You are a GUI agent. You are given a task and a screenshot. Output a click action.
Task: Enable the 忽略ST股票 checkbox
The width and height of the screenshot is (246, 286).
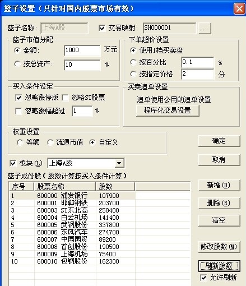click(65, 98)
